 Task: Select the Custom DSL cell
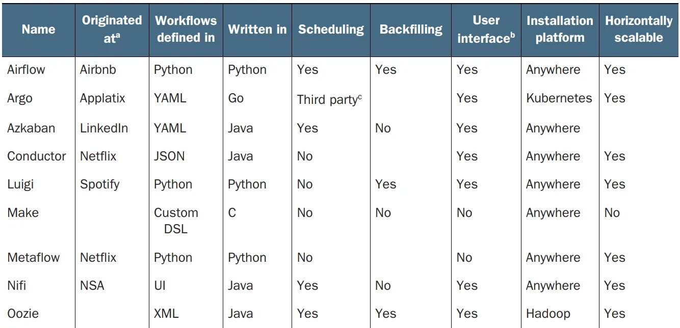176,221
